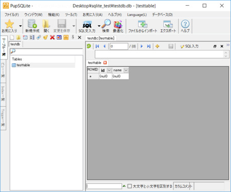Click the broom cleanup icon
This screenshot has width=231, height=192.
(45, 37)
